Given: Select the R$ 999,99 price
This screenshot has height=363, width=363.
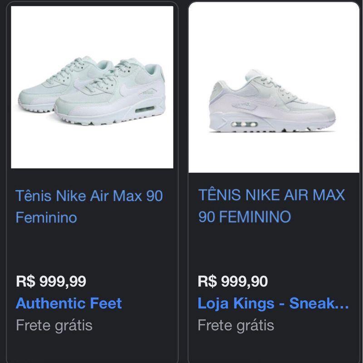Looking at the screenshot, I should pos(51,281).
